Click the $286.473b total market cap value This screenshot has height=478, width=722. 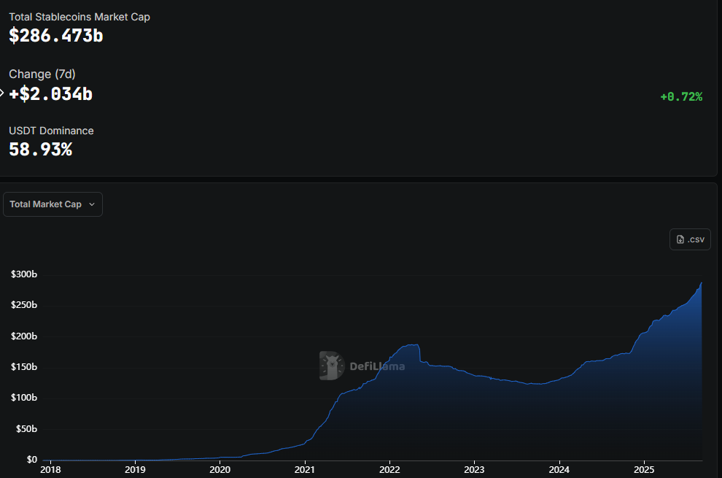coord(56,35)
